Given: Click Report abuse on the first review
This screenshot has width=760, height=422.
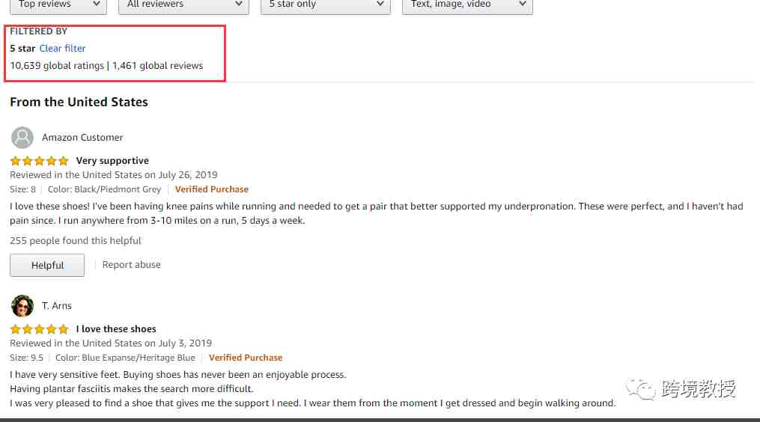Looking at the screenshot, I should [x=131, y=265].
